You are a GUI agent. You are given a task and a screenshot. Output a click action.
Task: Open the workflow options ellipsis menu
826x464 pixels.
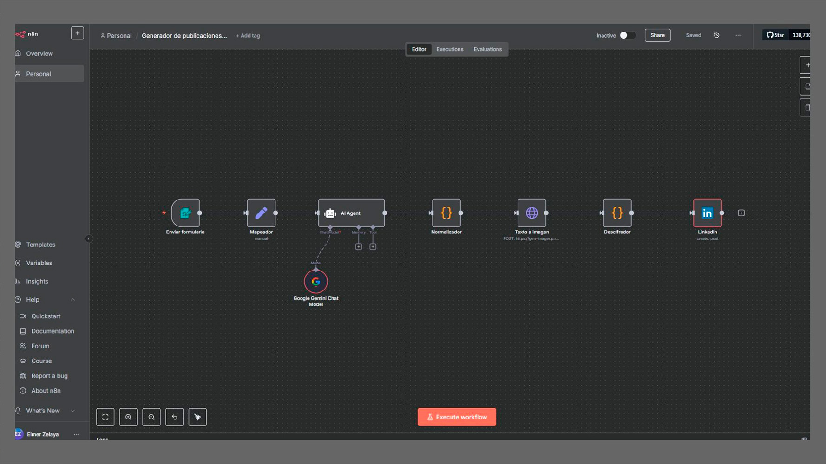point(738,35)
